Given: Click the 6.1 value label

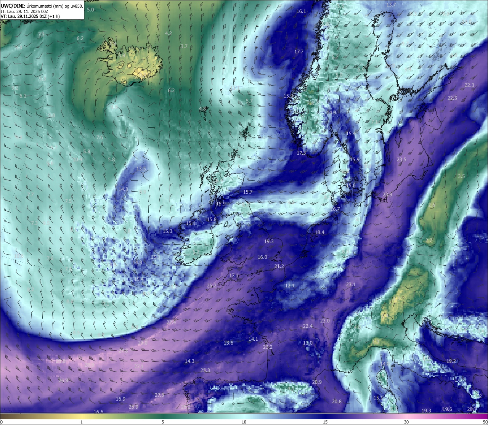Looking at the screenshot, I should click(23, 96).
